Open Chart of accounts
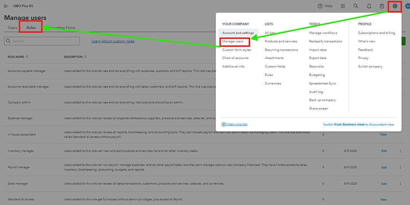Viewport: 410px width, 205px height. click(235, 58)
